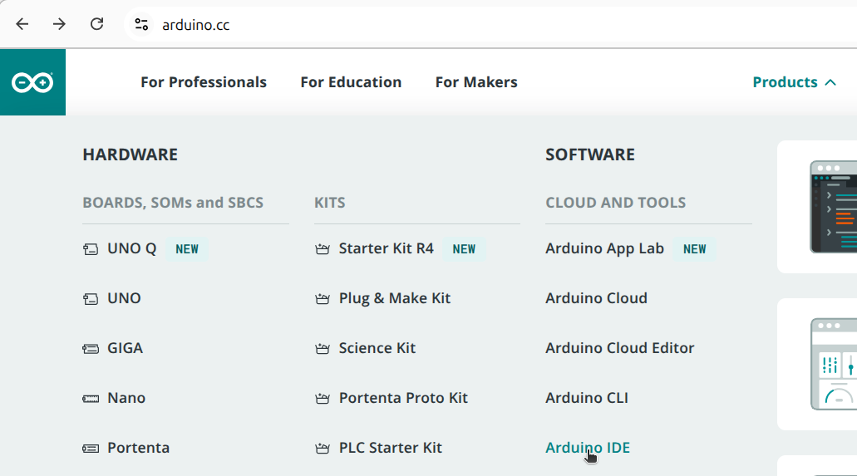Click the kit icon beside Science Kit
857x476 pixels.
point(323,349)
